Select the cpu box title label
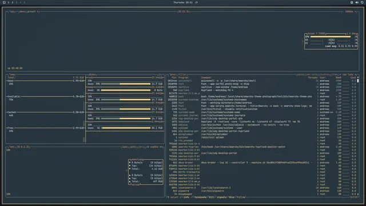The height and width of the screenshot is (206, 366). coord(12,11)
